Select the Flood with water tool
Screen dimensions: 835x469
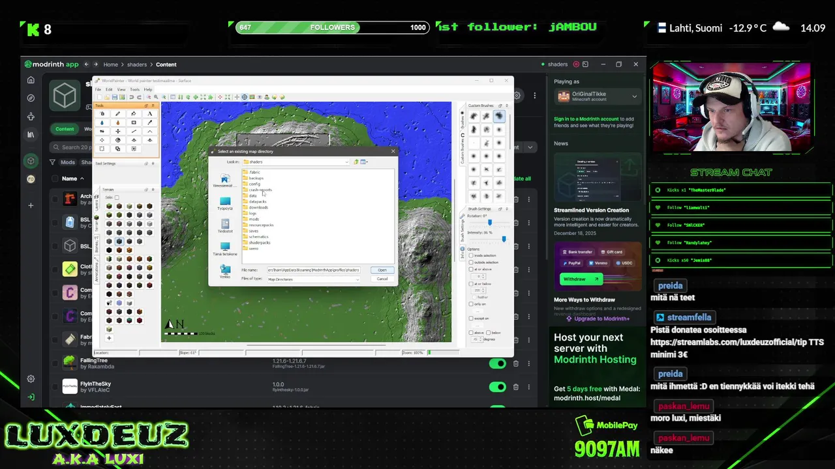(102, 122)
